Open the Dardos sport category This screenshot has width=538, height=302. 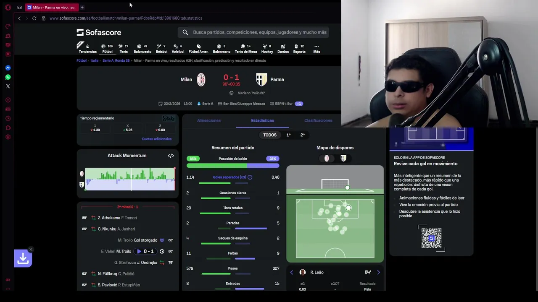click(283, 49)
